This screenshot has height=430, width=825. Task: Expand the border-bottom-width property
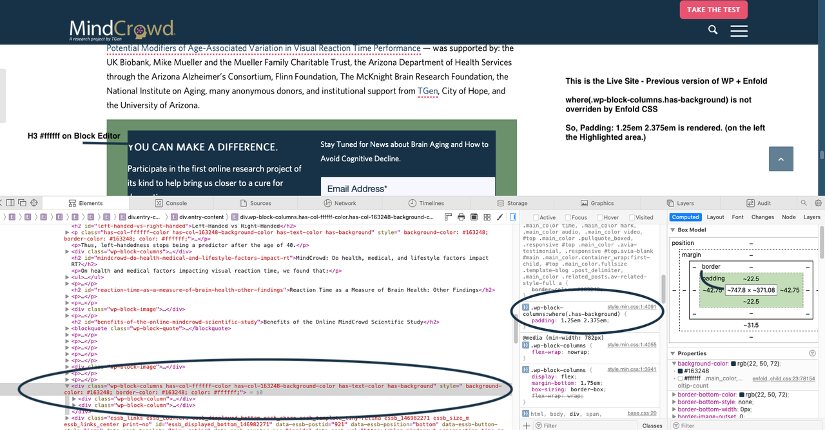(x=674, y=409)
